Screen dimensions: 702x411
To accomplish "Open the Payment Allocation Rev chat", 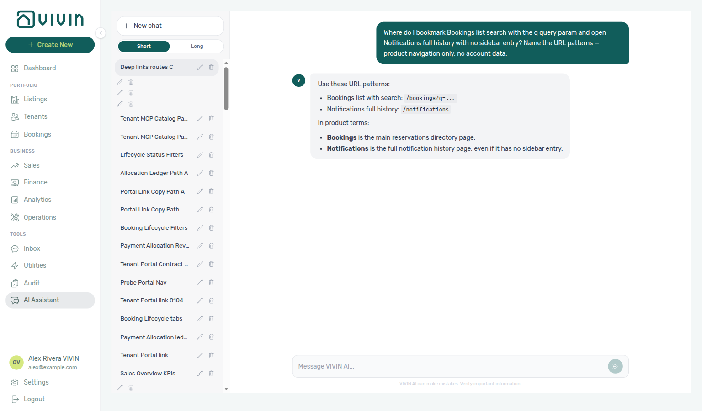I will pyautogui.click(x=154, y=246).
